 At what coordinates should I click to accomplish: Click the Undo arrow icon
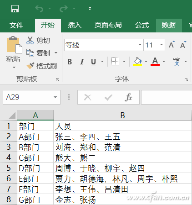click(x=40, y=9)
